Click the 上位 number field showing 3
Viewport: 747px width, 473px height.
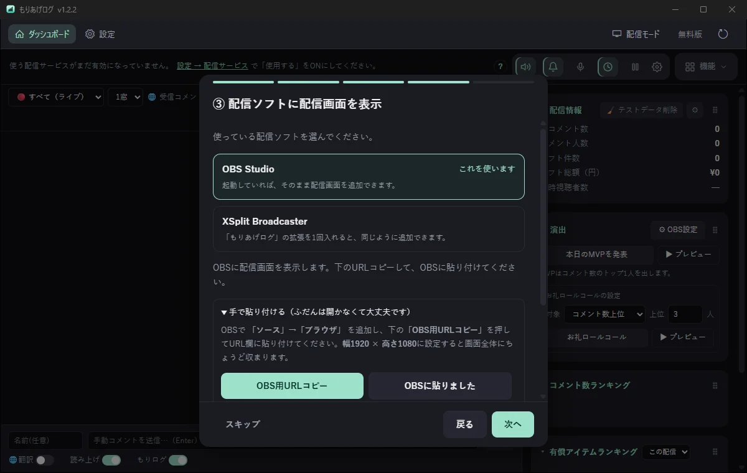[x=684, y=314]
